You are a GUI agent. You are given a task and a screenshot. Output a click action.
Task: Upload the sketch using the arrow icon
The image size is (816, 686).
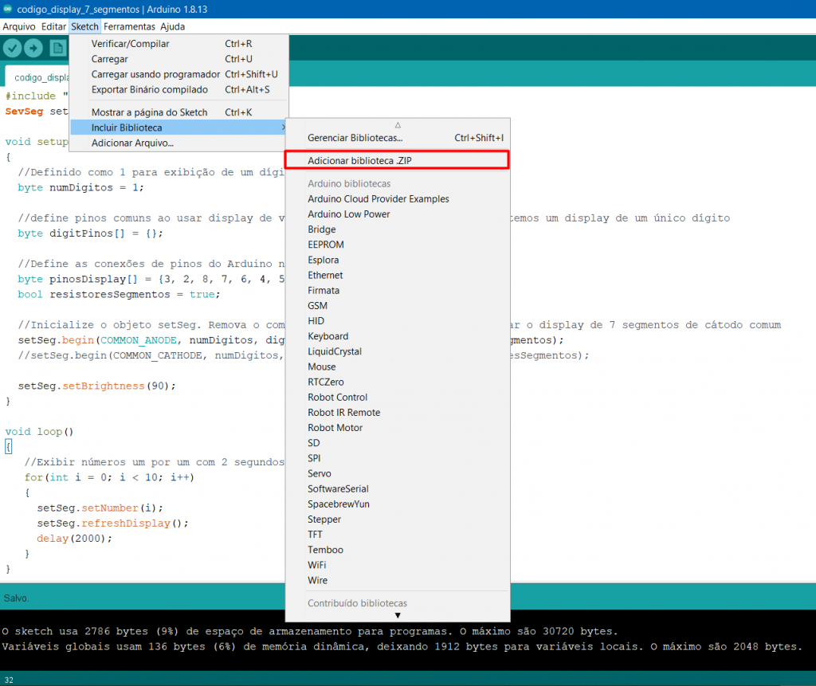tap(33, 48)
